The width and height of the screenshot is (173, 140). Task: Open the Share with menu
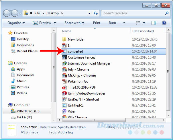pyautogui.click(x=74, y=23)
